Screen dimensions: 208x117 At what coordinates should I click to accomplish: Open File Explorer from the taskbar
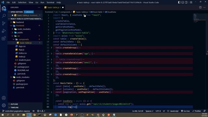(24, 115)
